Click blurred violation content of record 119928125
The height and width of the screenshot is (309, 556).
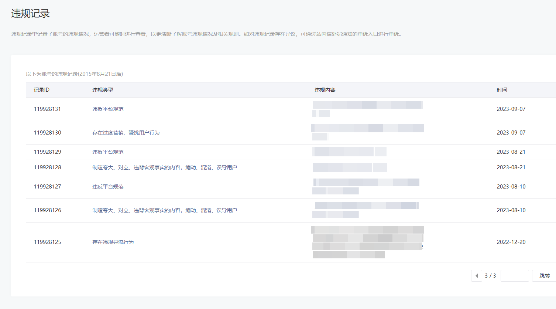click(367, 242)
